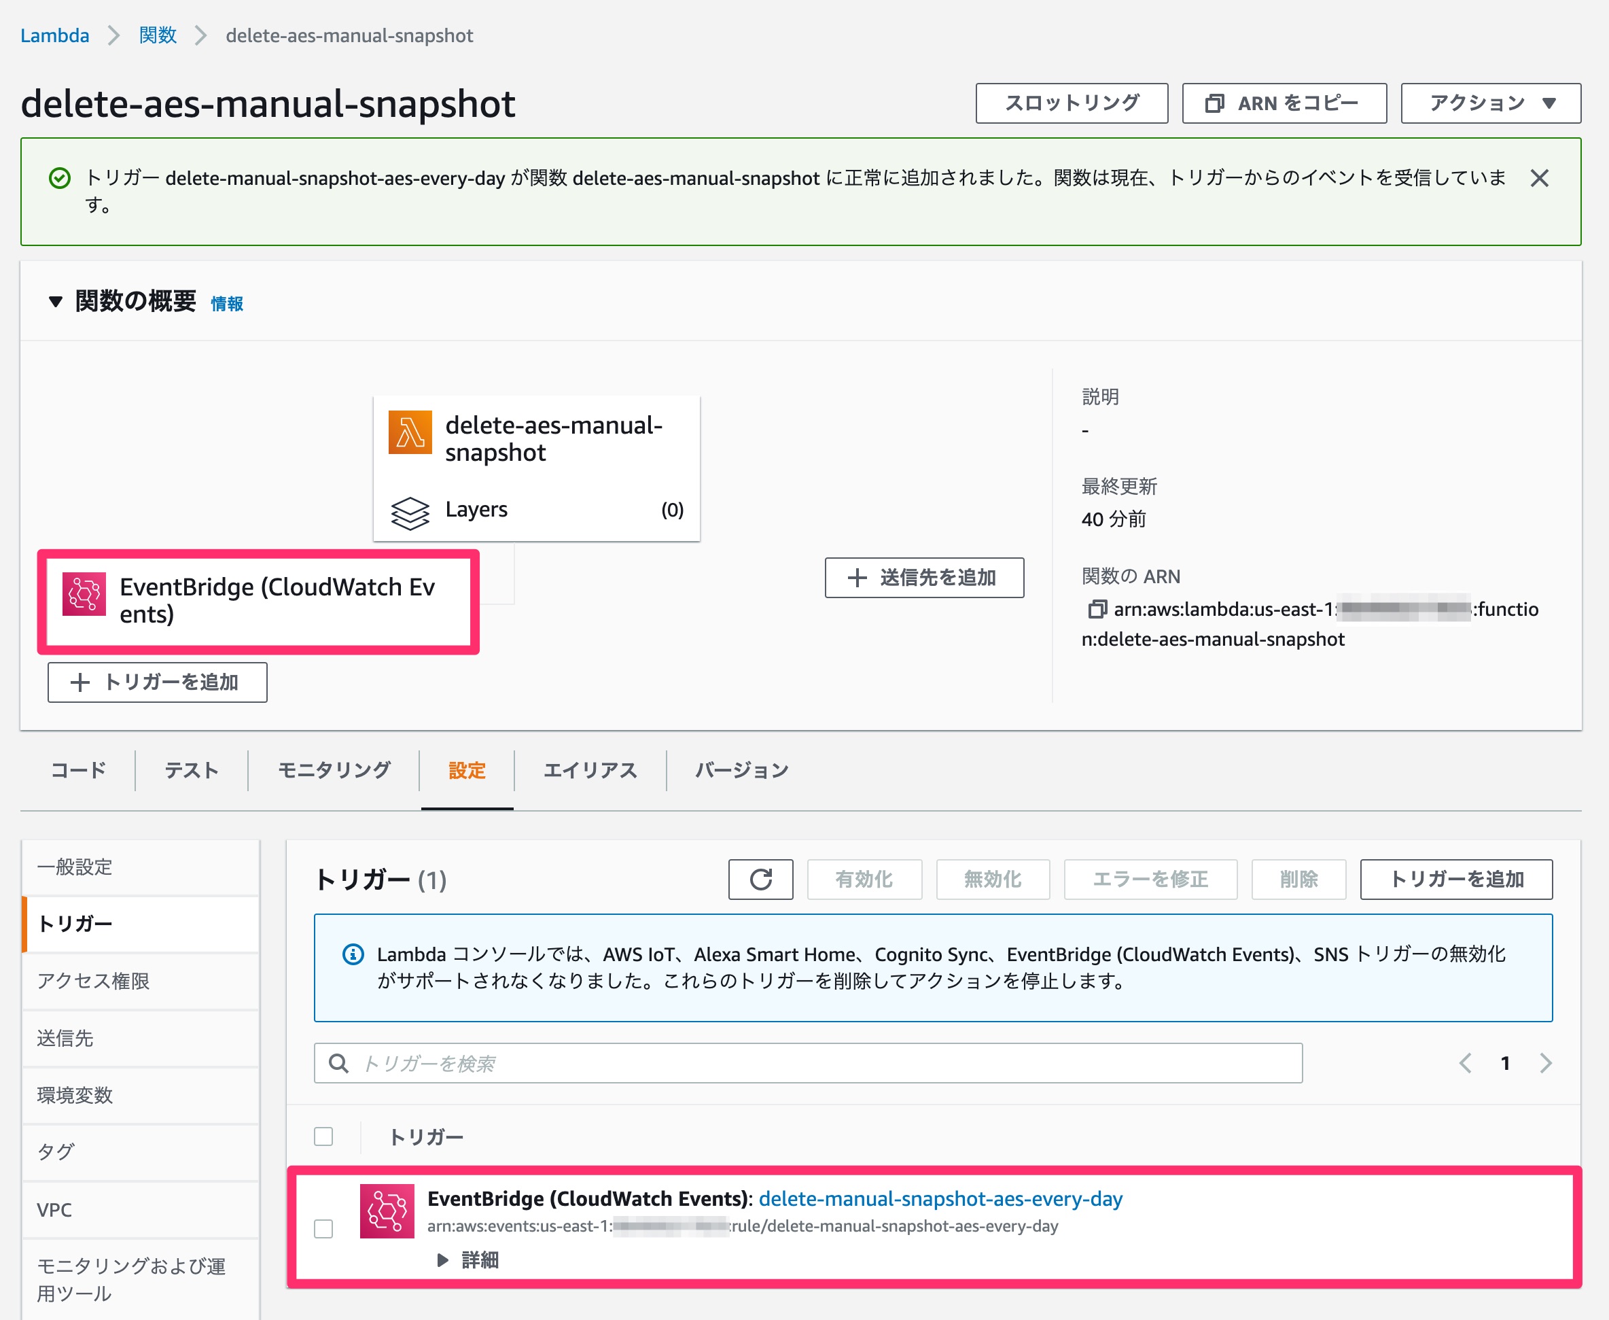Click the plus icon on 送信先を追加
1609x1320 pixels.
click(857, 578)
